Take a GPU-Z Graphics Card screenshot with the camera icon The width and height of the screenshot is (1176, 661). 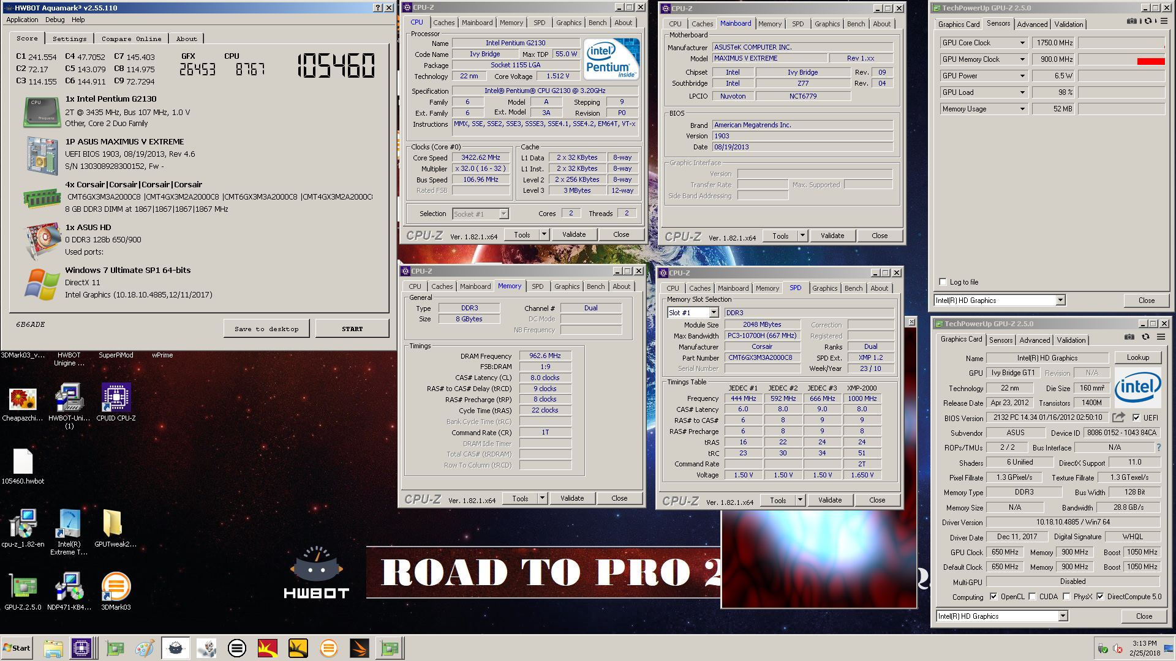tap(1129, 337)
